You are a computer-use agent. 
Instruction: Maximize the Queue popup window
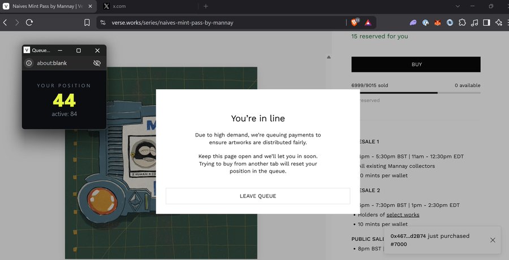79,51
